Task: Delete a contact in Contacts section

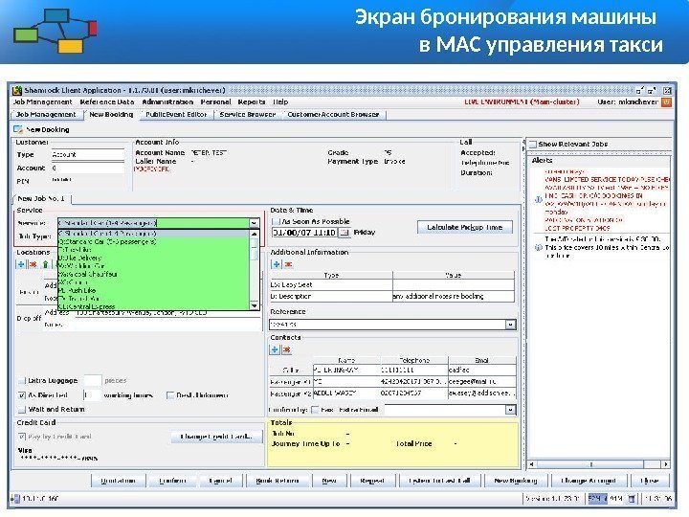Action: [286, 349]
